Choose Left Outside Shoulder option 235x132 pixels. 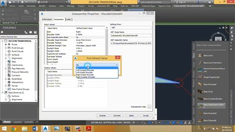pos(97,70)
